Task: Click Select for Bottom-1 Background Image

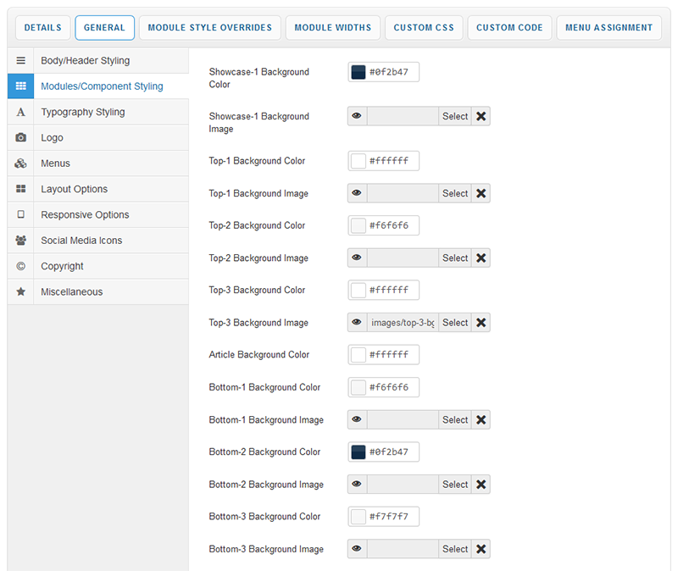Action: point(455,419)
